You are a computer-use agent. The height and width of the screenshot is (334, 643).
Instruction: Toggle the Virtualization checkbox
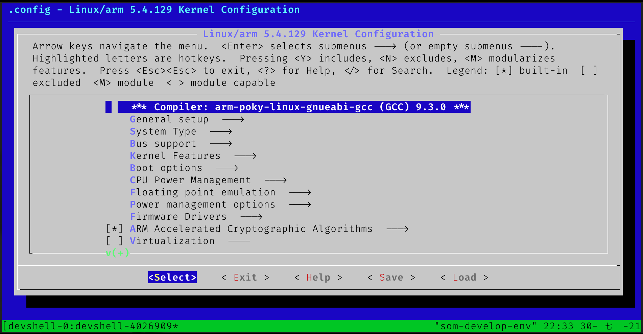(x=114, y=241)
